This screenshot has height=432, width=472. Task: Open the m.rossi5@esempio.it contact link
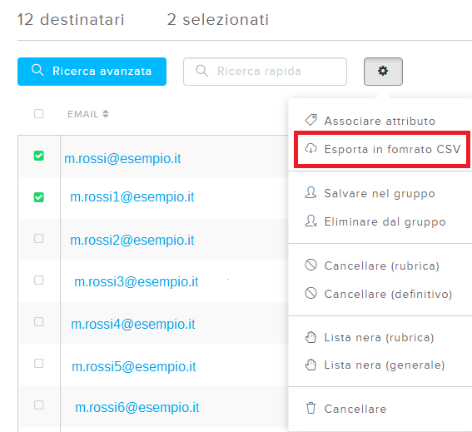134,367
